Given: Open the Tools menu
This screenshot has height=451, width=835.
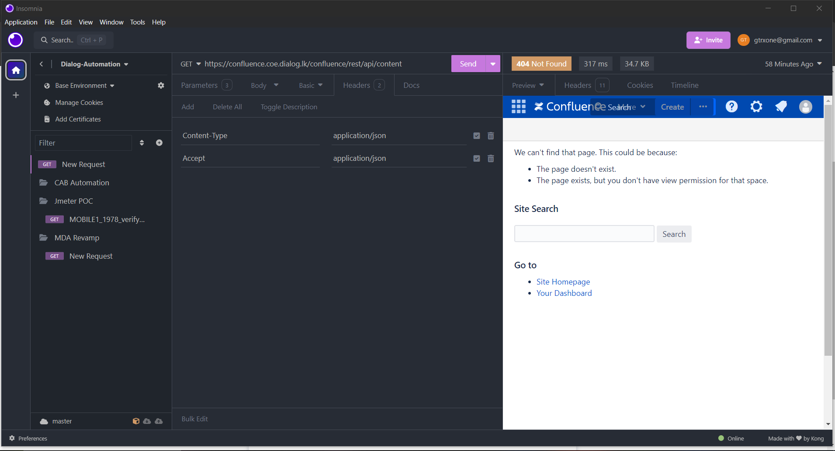Looking at the screenshot, I should click(x=137, y=22).
